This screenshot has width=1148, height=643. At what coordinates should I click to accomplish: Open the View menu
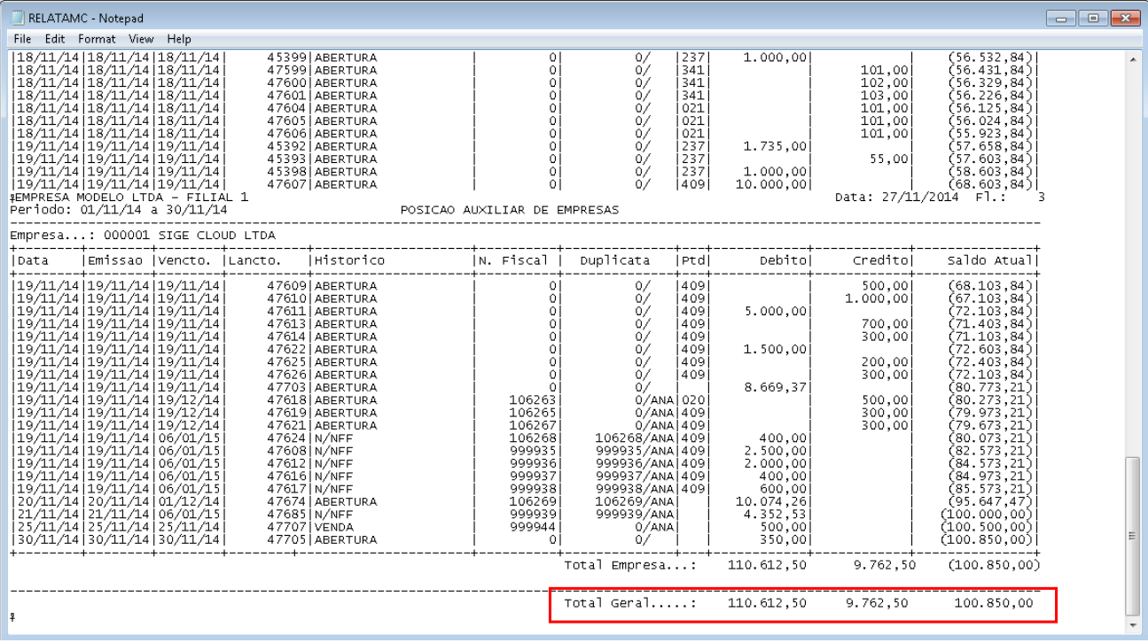[x=141, y=39]
